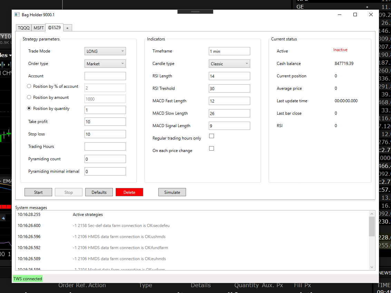Click the Pyramiding count field

pyautogui.click(x=105, y=159)
